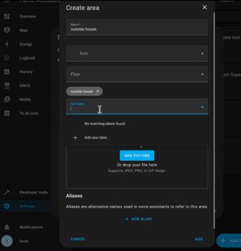Click the ADD ALIAS link
Image resolution: width=241 pixels, height=251 pixels.
(139, 219)
